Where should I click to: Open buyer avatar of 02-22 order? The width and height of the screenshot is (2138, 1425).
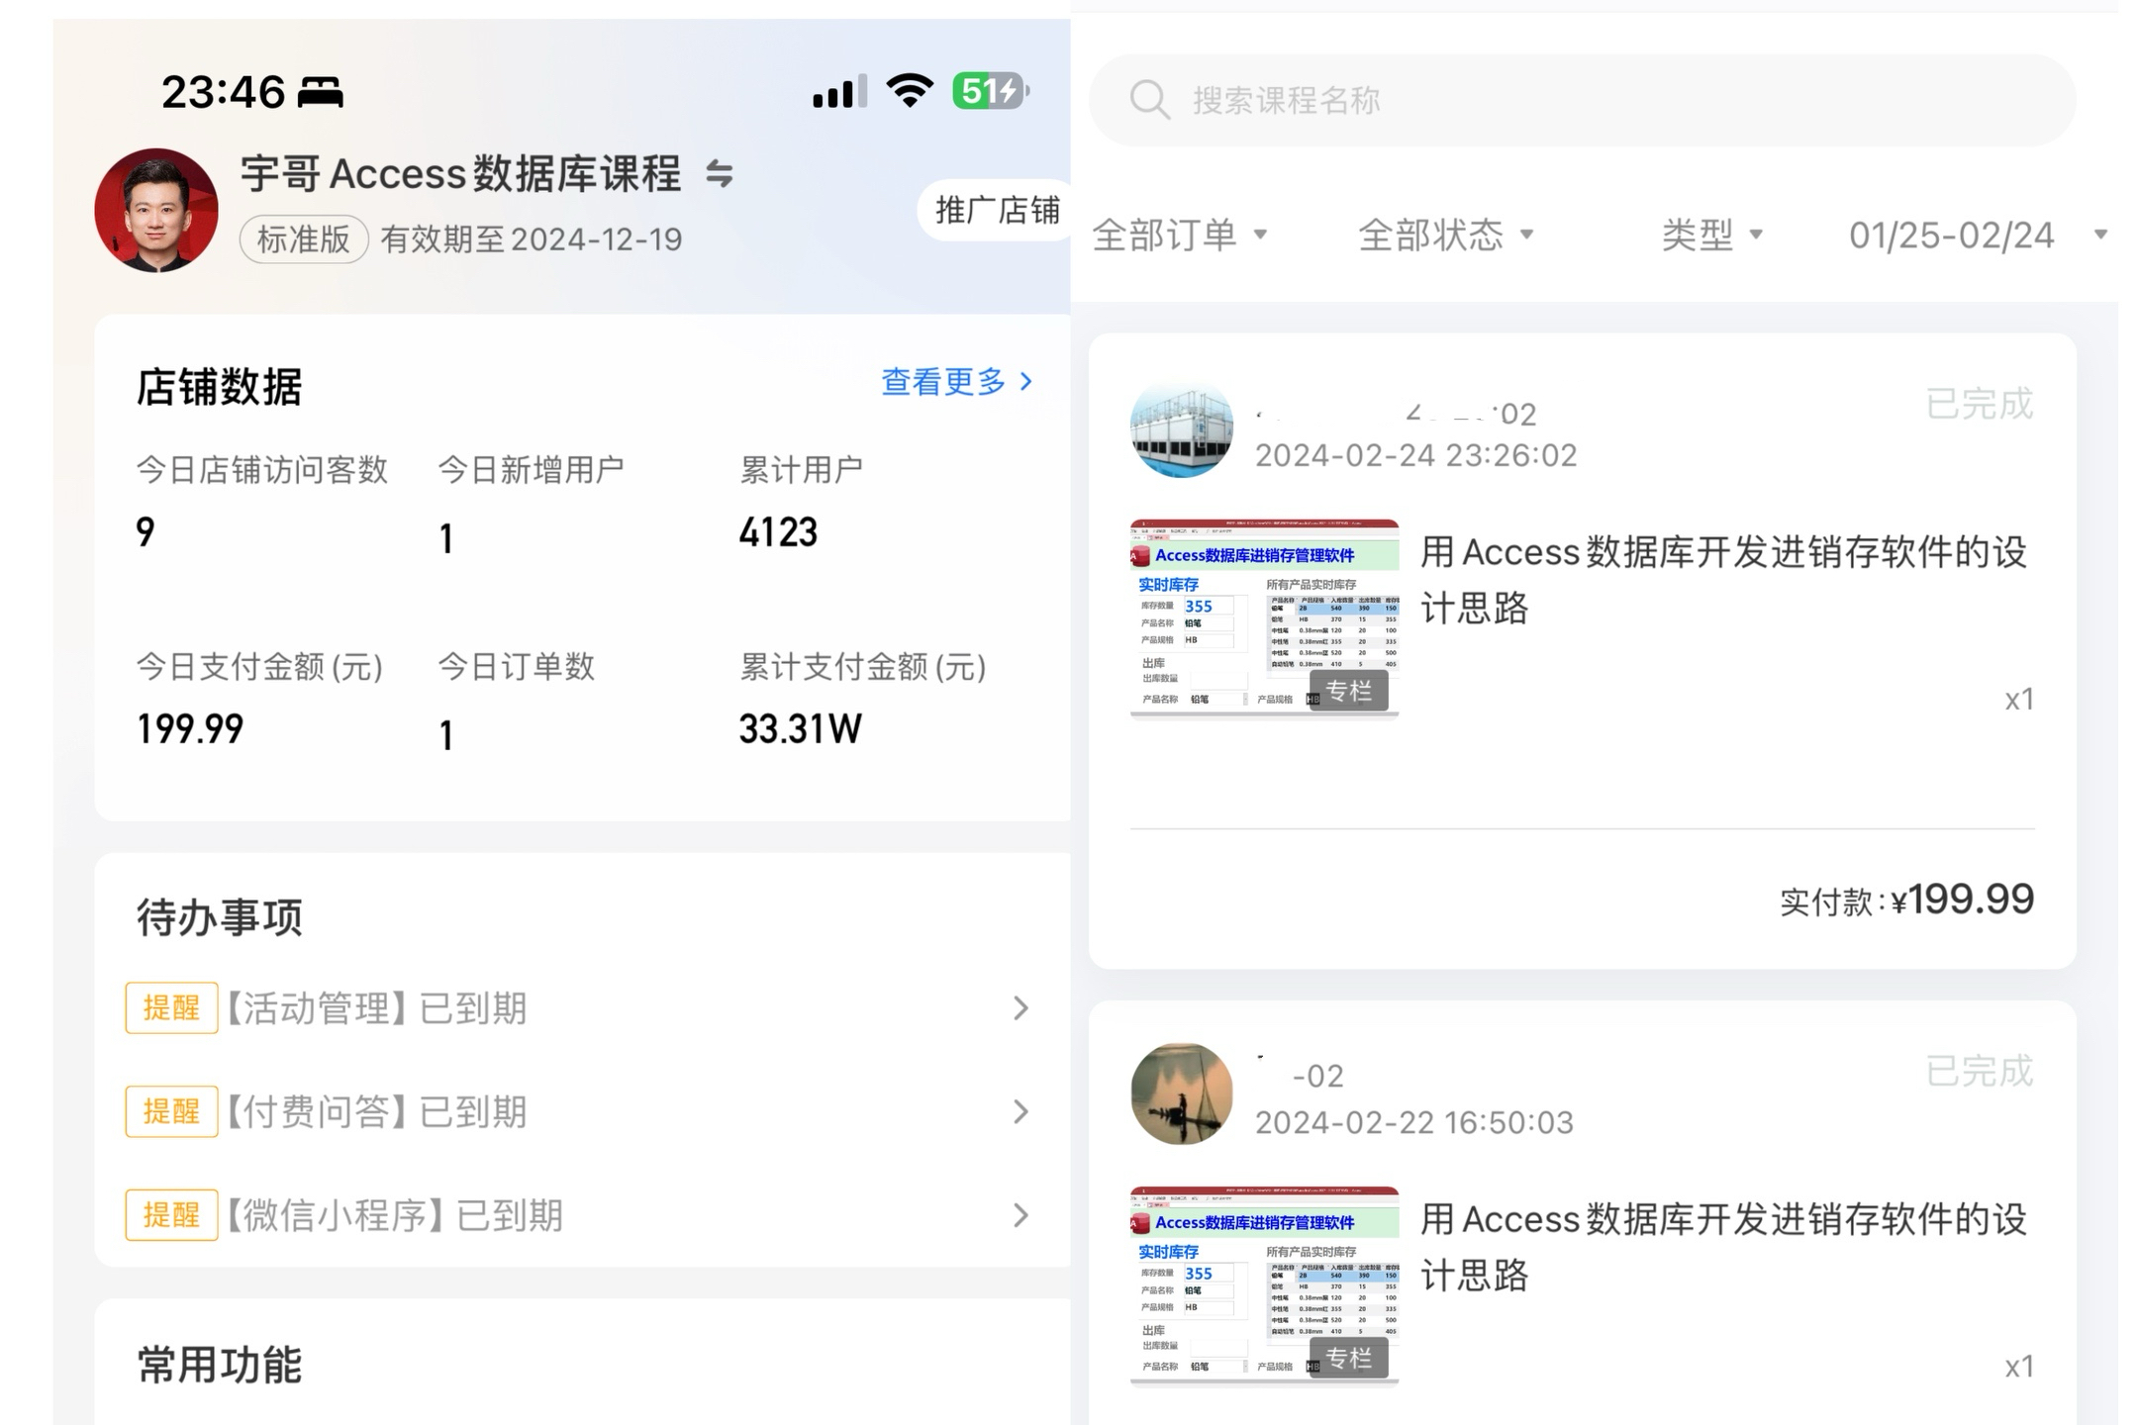tap(1182, 1094)
